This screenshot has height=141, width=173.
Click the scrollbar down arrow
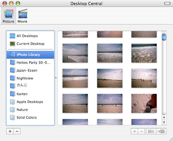pos(164,122)
